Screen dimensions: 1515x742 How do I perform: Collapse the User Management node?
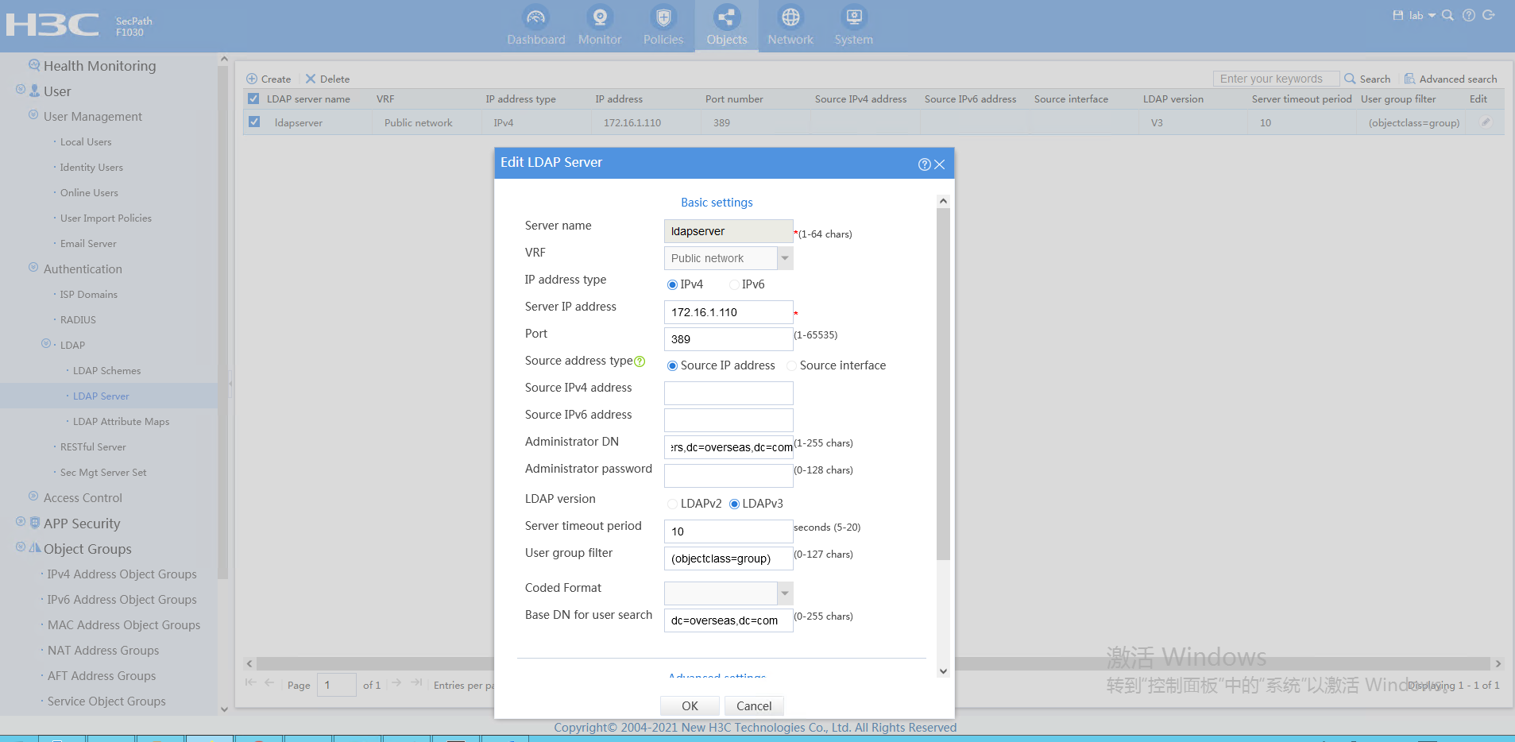pos(33,115)
